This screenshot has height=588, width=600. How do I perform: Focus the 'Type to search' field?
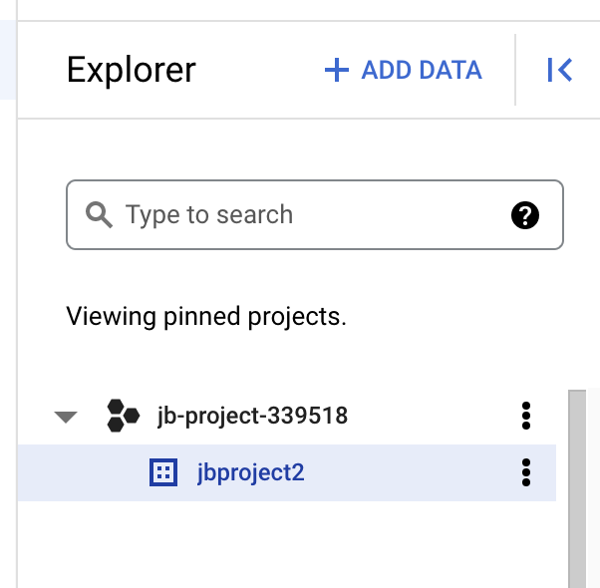coord(299,214)
